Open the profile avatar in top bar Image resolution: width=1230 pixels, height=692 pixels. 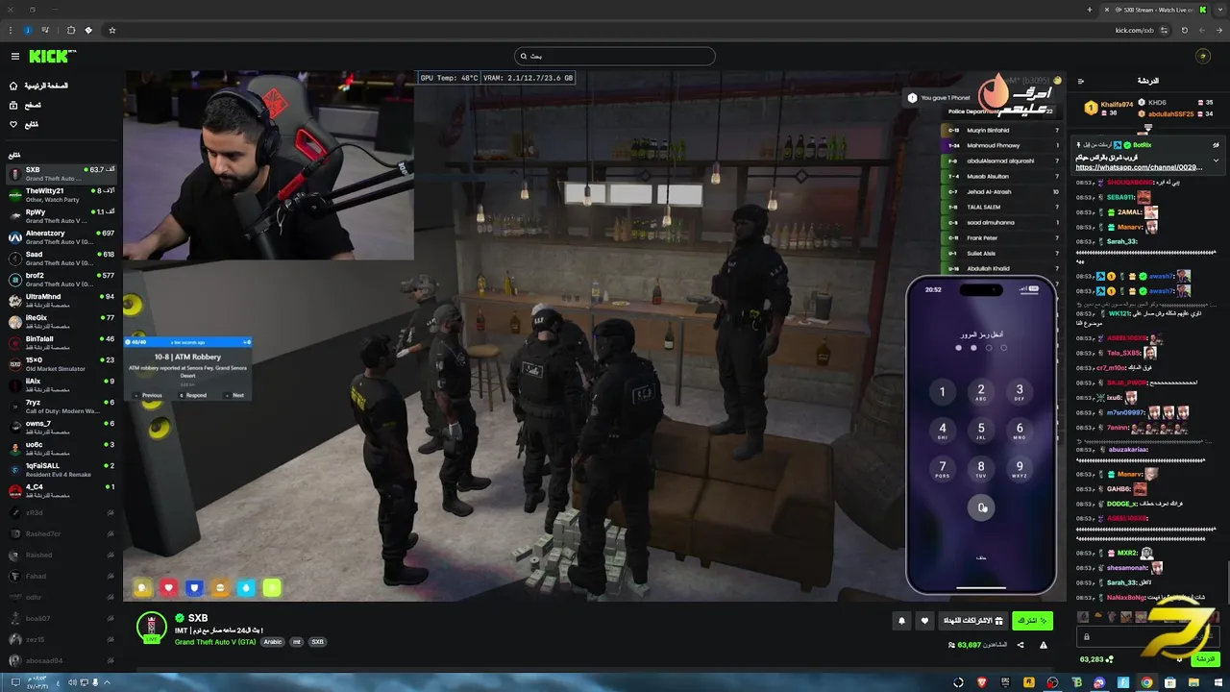tap(1202, 57)
